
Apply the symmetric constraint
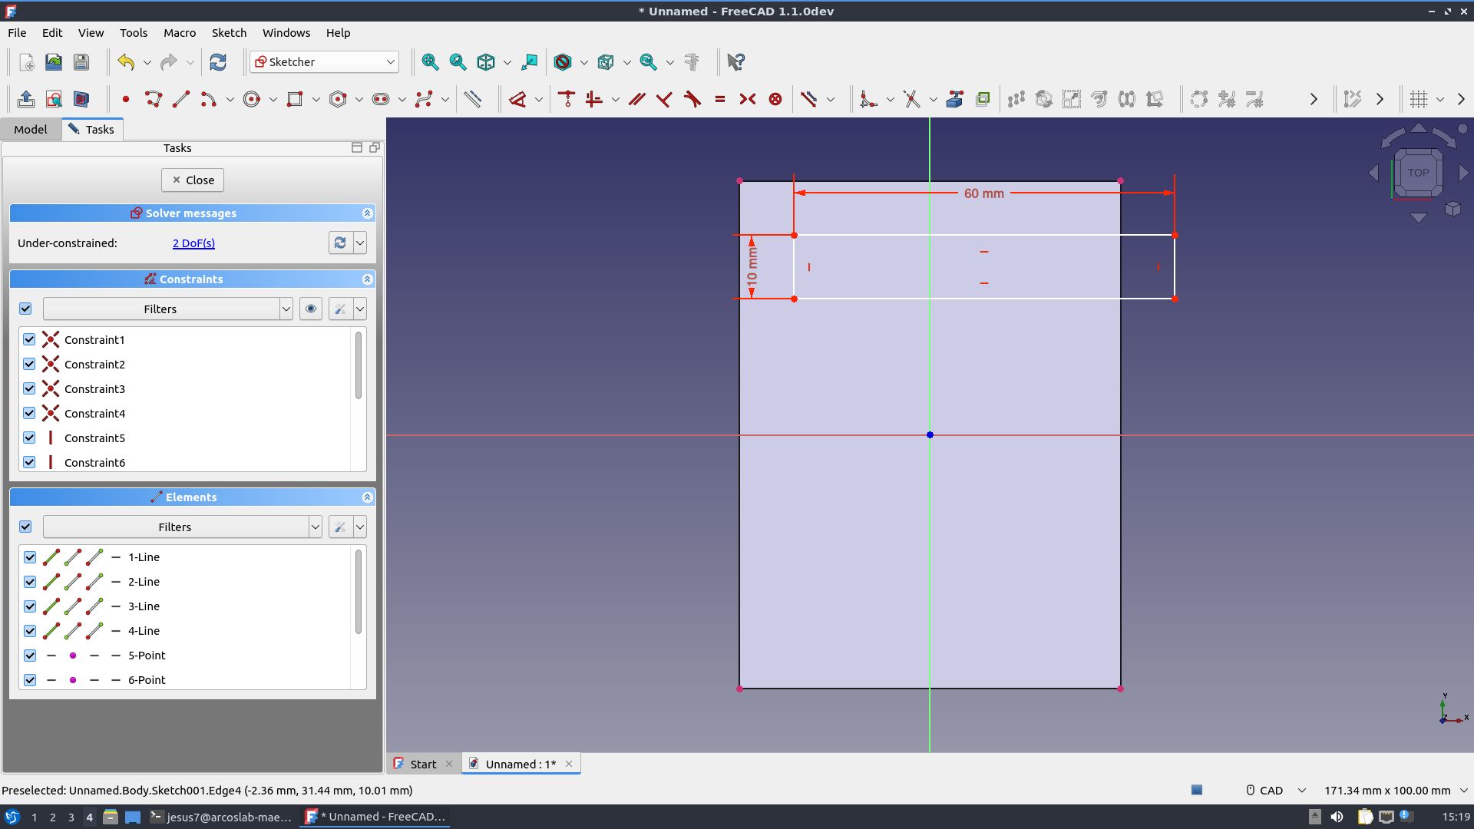(x=748, y=99)
